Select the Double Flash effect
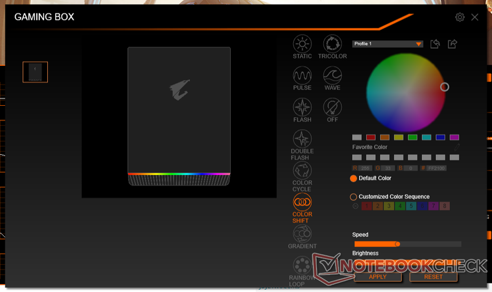 pyautogui.click(x=302, y=144)
